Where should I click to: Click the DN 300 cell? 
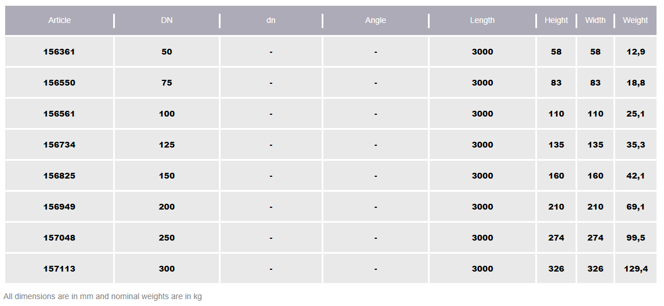(x=167, y=269)
